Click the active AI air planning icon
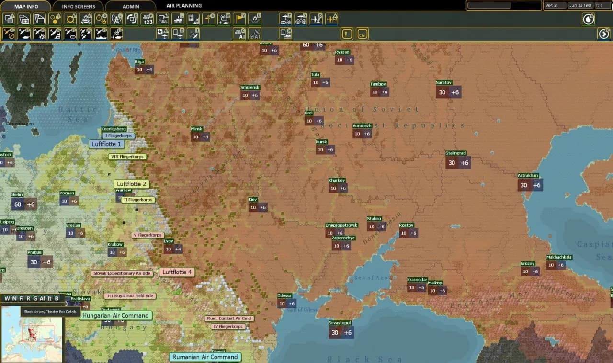This screenshot has height=363, width=613. (x=239, y=34)
